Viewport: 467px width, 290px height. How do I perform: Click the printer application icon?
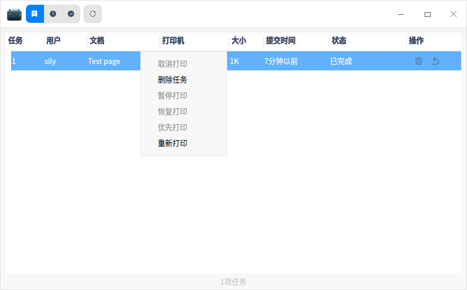coord(14,14)
